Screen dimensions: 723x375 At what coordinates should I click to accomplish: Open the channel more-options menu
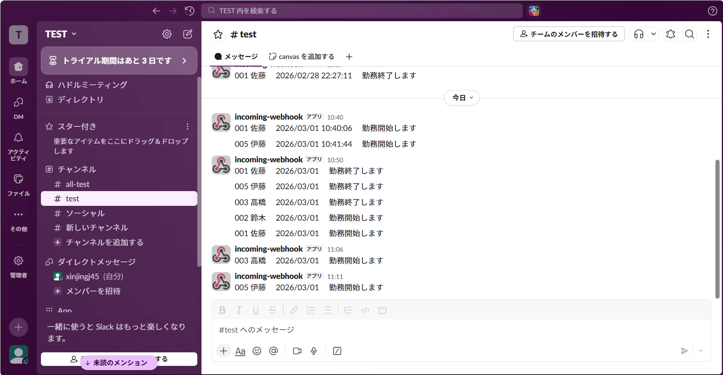(708, 34)
